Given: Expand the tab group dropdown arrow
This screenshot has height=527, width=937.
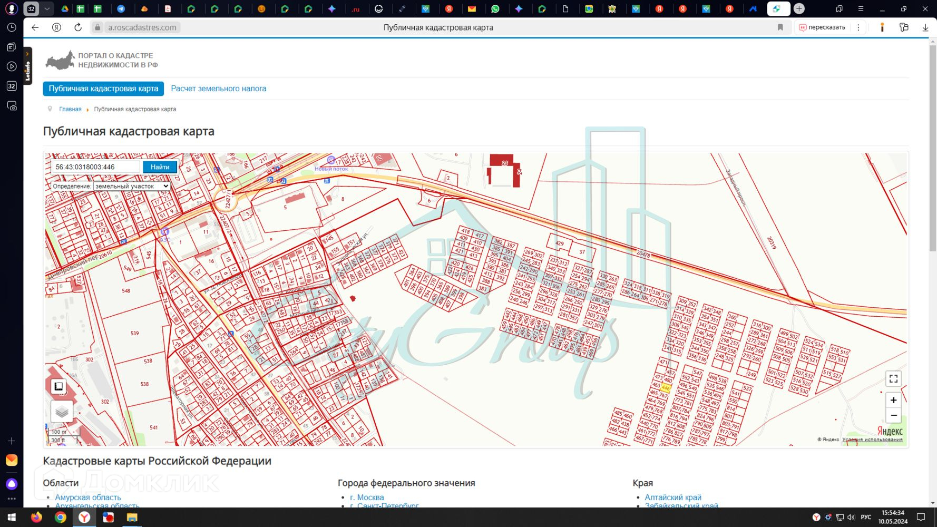Looking at the screenshot, I should pyautogui.click(x=47, y=9).
